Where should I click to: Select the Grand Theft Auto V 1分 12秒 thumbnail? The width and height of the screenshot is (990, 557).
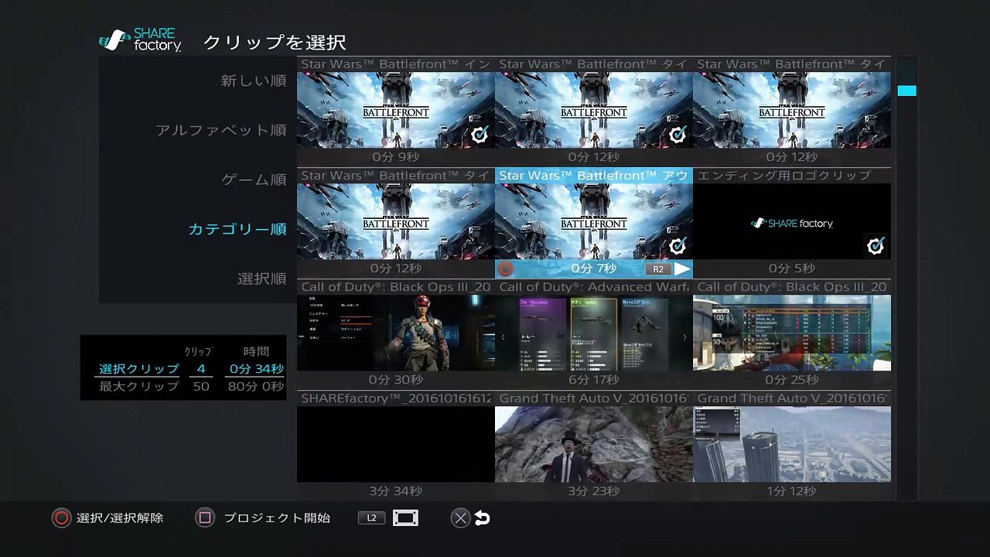coord(792,444)
